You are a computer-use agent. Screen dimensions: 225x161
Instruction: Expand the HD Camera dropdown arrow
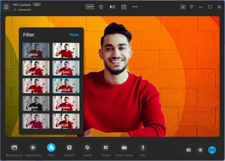pos(37,5)
